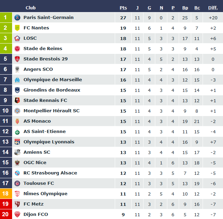Open the Toulouse FC team link
This screenshot has width=223, height=219.
click(x=39, y=183)
